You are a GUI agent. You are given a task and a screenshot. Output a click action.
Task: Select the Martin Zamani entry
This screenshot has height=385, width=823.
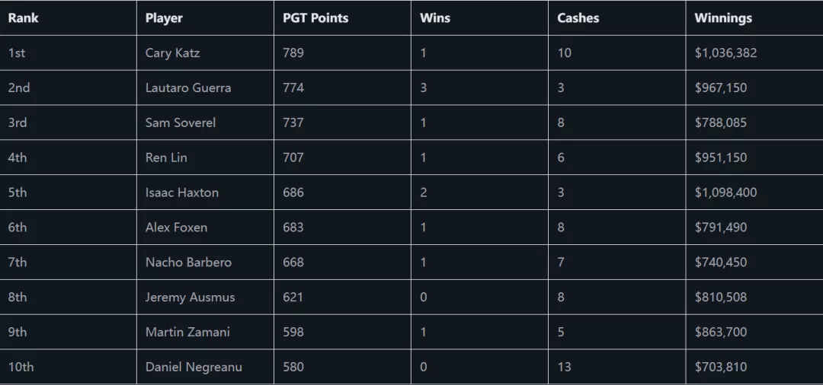coord(187,332)
